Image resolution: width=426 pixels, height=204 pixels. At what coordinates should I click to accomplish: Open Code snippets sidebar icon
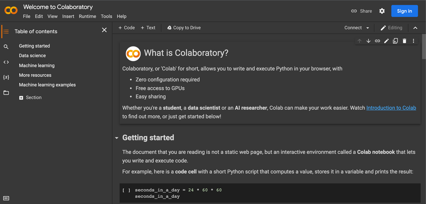coord(6,62)
